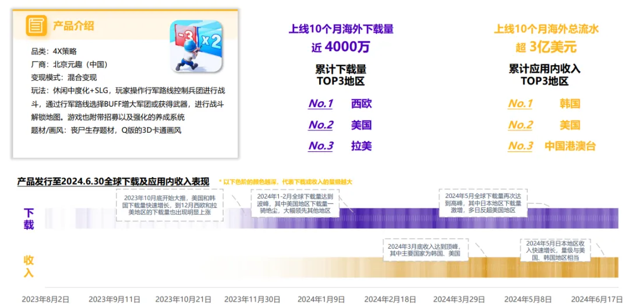629x304 pixels.
Task: Select the 产品介绍 heading text
Action: [x=73, y=26]
